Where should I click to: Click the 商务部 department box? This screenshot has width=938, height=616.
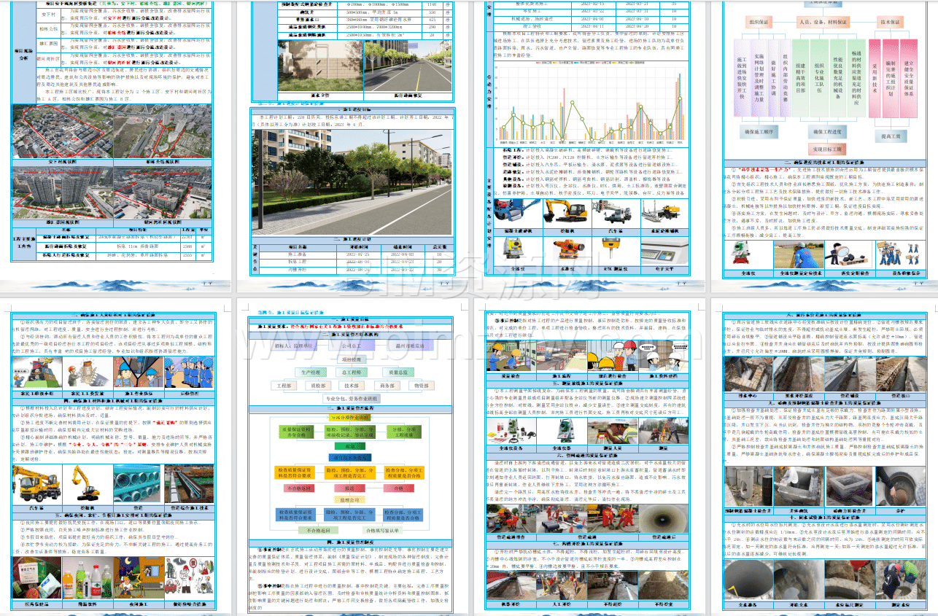387,385
